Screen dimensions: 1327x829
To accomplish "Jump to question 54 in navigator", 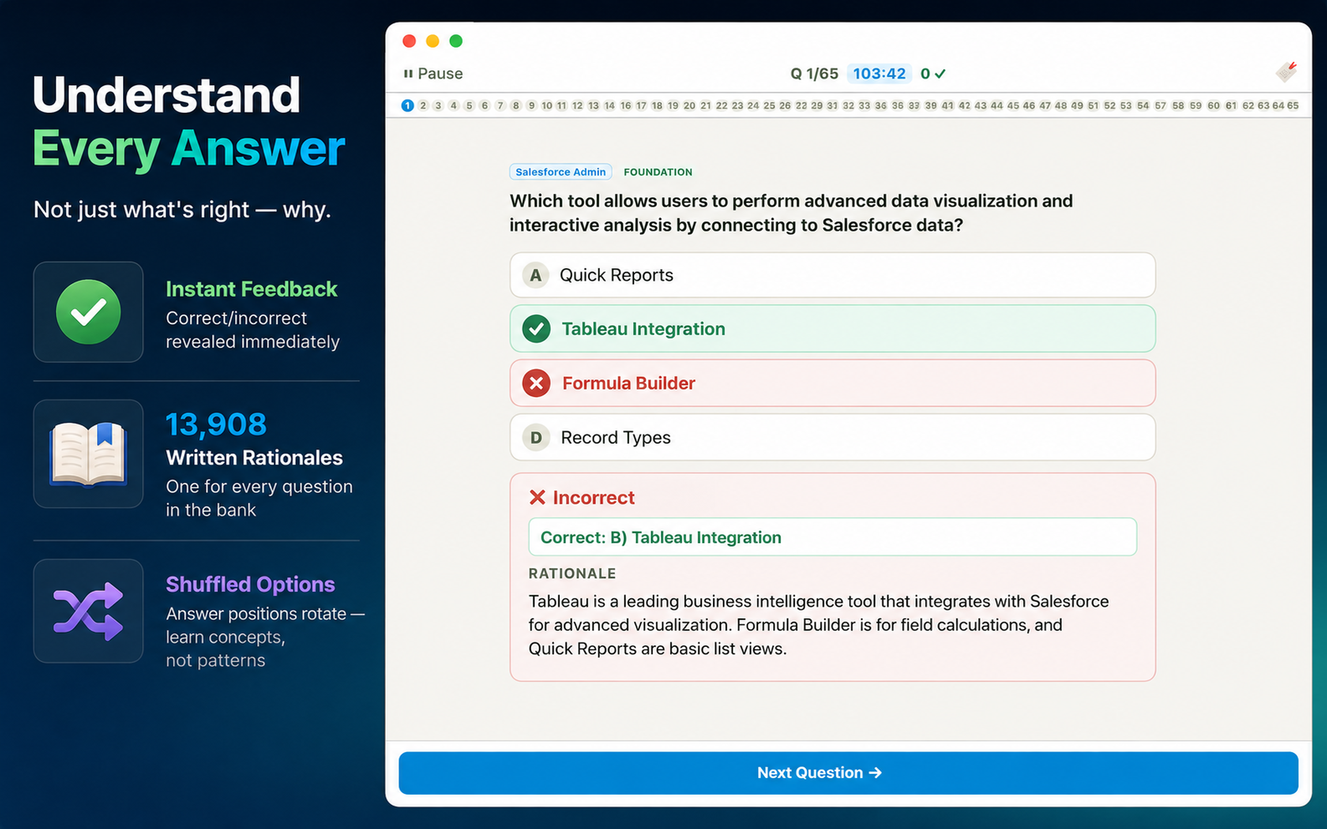I will [1143, 105].
